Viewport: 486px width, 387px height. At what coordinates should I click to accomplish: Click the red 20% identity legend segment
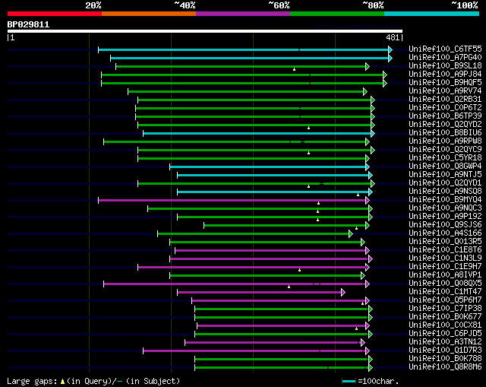coord(55,14)
